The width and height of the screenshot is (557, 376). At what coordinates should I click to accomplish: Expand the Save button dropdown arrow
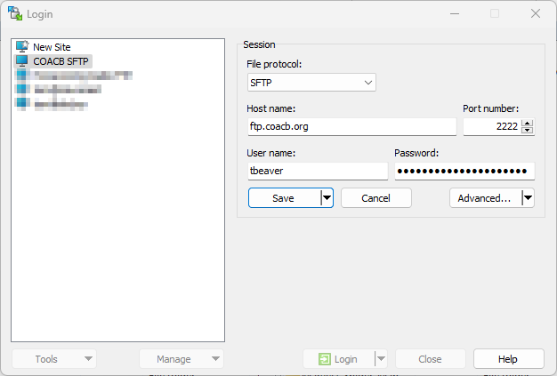(327, 197)
